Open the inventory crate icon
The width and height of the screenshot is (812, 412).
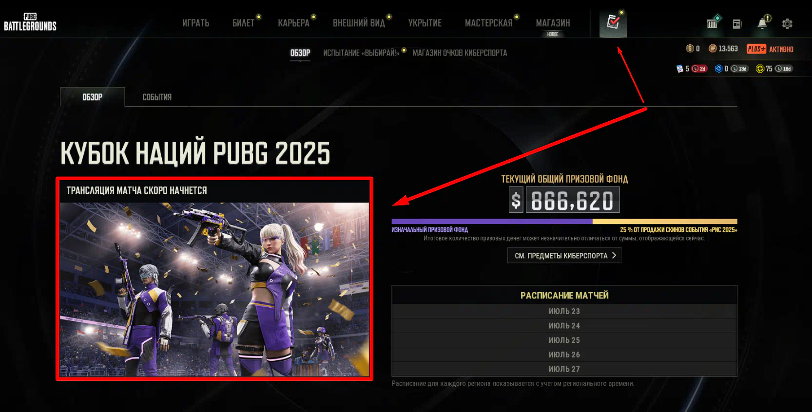(712, 22)
